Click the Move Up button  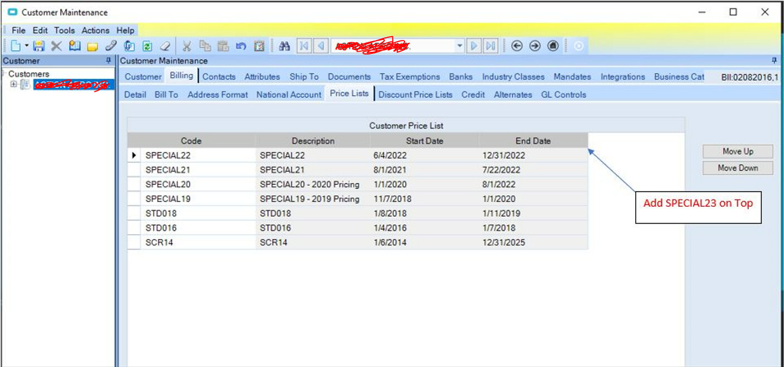click(738, 151)
